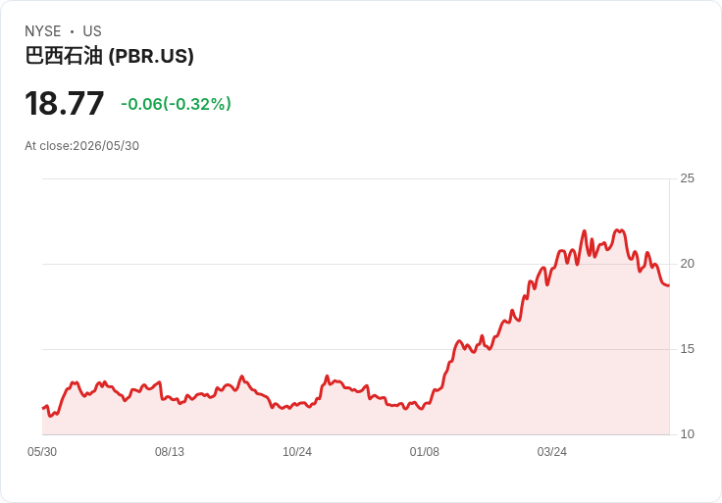
Task: Click the 巴西石油 (PBR.US) stock title
Action: 109,56
